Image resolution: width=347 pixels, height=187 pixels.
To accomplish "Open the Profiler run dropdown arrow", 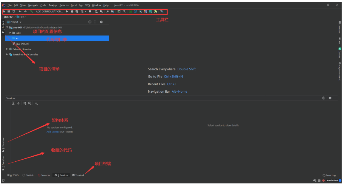I will click(86, 11).
